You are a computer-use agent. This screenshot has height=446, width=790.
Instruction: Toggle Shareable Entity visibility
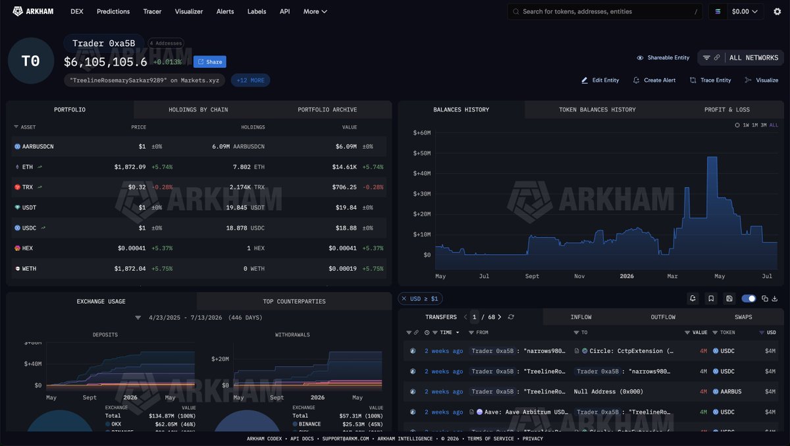tap(663, 58)
